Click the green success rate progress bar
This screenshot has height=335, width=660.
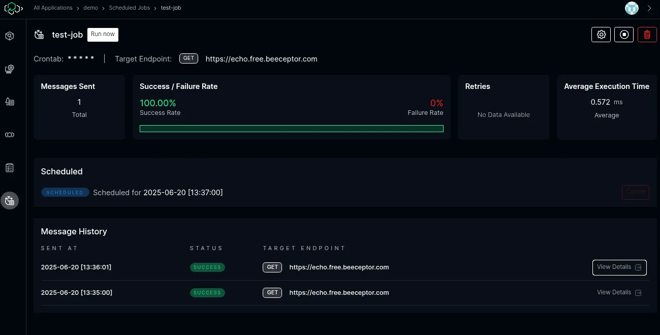tap(291, 129)
